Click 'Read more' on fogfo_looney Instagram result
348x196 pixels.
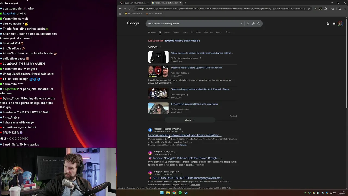[199, 165]
